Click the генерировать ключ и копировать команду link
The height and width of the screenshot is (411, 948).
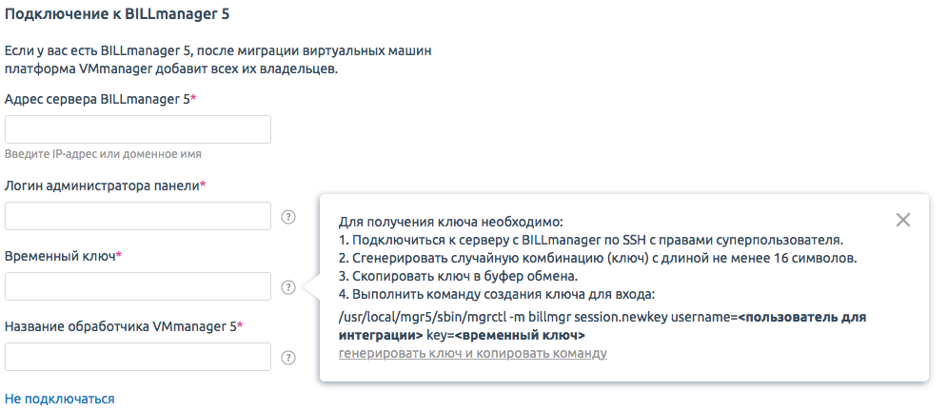[x=472, y=354]
